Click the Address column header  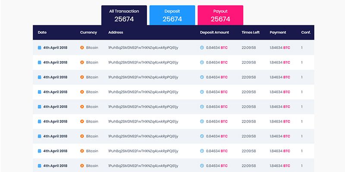click(x=116, y=33)
